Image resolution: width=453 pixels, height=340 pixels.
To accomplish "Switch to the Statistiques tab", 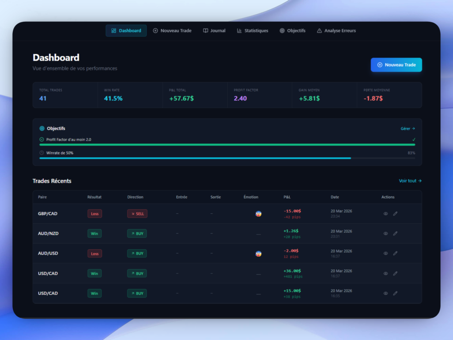I will (x=256, y=31).
